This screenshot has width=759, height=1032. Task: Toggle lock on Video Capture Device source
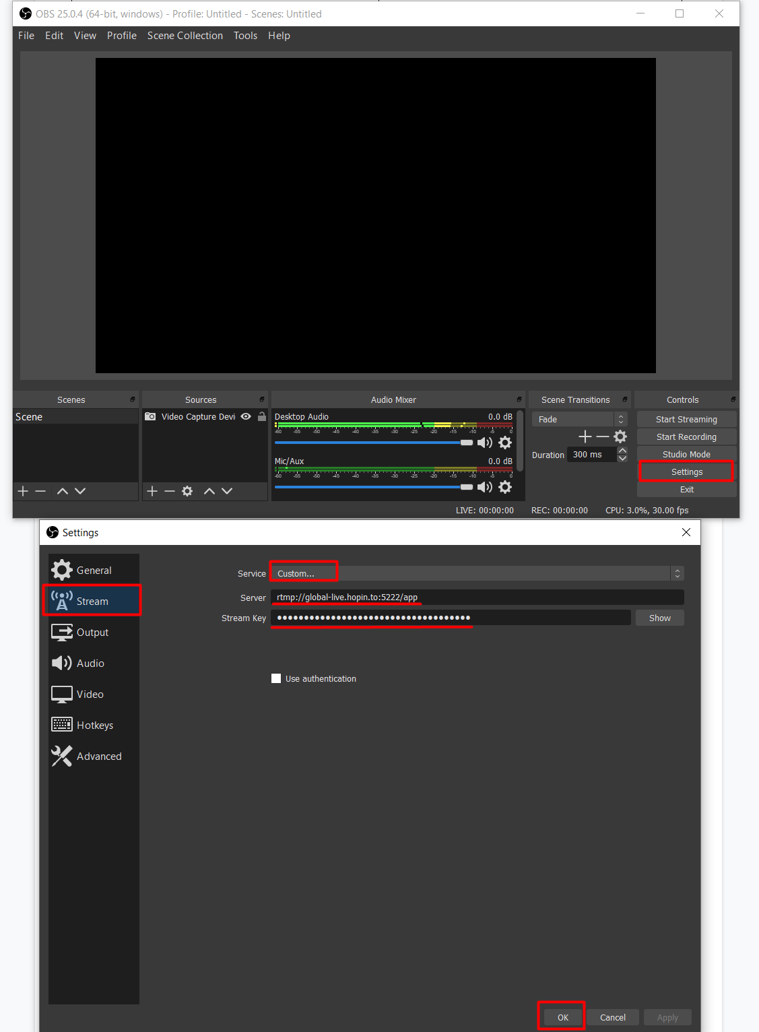pos(261,416)
